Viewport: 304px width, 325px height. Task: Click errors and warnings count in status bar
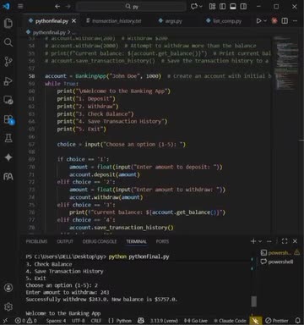coord(26,321)
